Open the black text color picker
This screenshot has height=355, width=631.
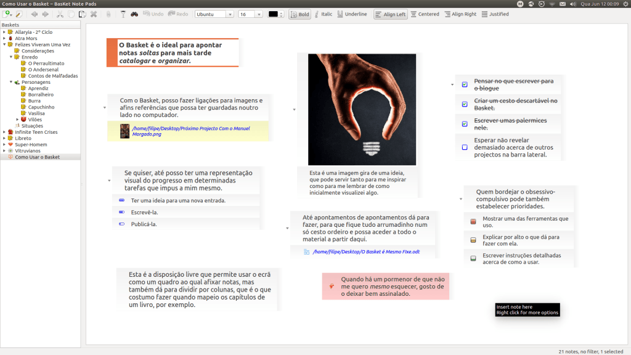pyautogui.click(x=275, y=14)
